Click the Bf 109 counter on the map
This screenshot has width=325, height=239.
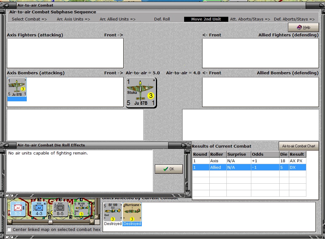[x=81, y=209]
